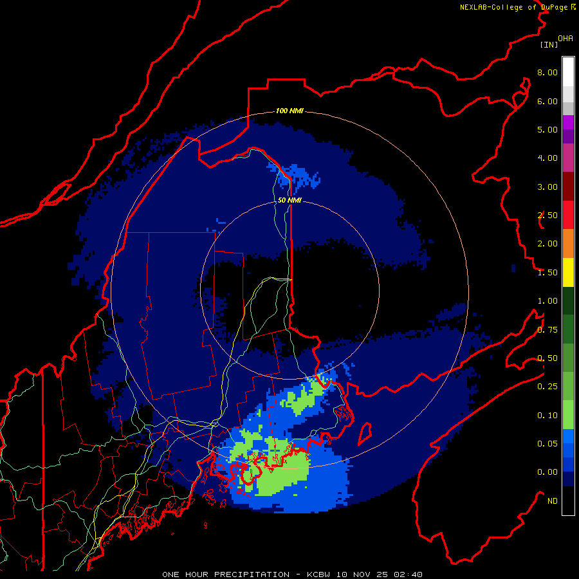This screenshot has height=579, width=579.
Task: Select the light blue legend swatch
Action: pos(568,436)
